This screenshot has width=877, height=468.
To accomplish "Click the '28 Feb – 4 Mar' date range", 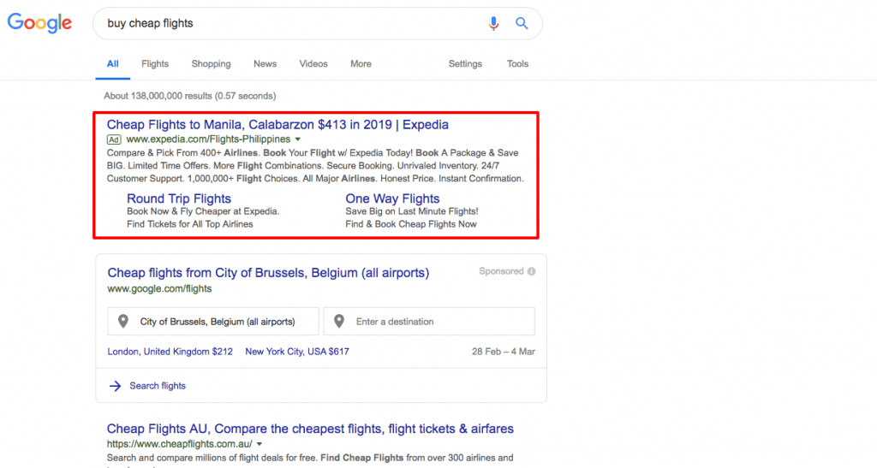I will (504, 352).
